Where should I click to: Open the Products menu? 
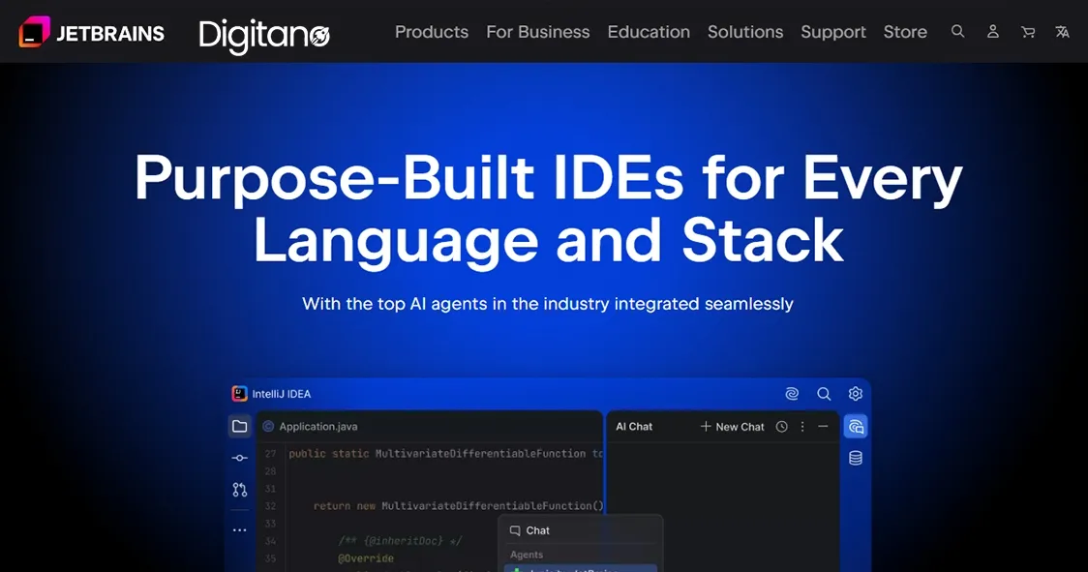click(432, 32)
